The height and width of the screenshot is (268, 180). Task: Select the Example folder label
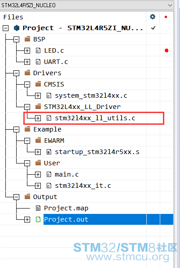[x=47, y=129]
